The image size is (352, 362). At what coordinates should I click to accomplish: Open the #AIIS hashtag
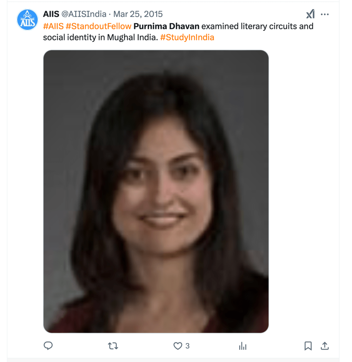53,26
